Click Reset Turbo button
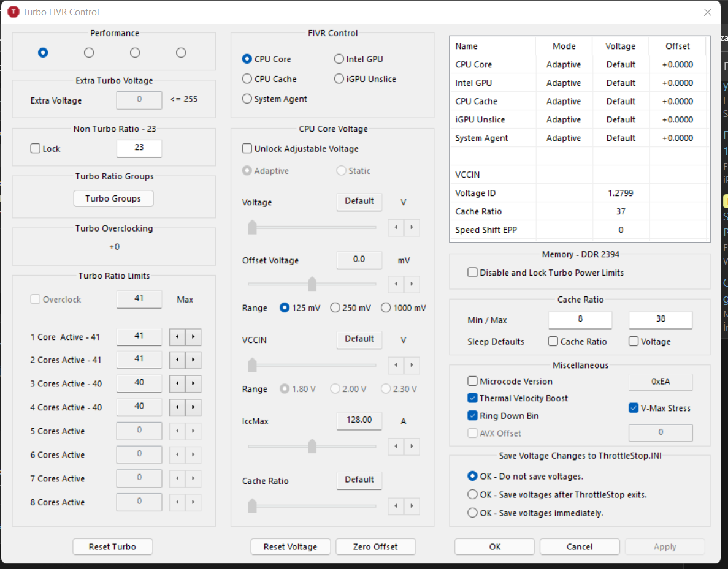Image resolution: width=728 pixels, height=569 pixels. 112,547
